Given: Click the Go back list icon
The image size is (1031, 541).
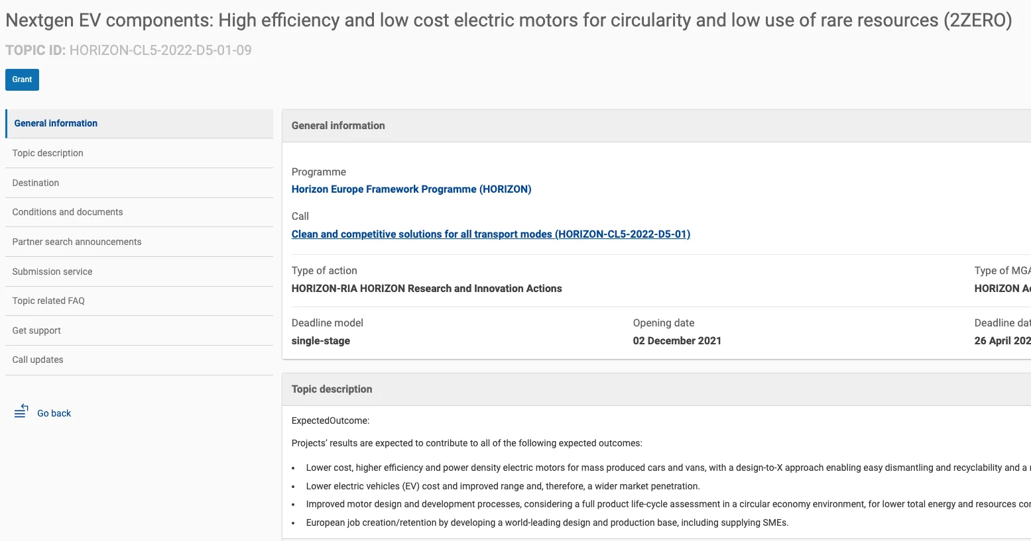Looking at the screenshot, I should [x=21, y=412].
